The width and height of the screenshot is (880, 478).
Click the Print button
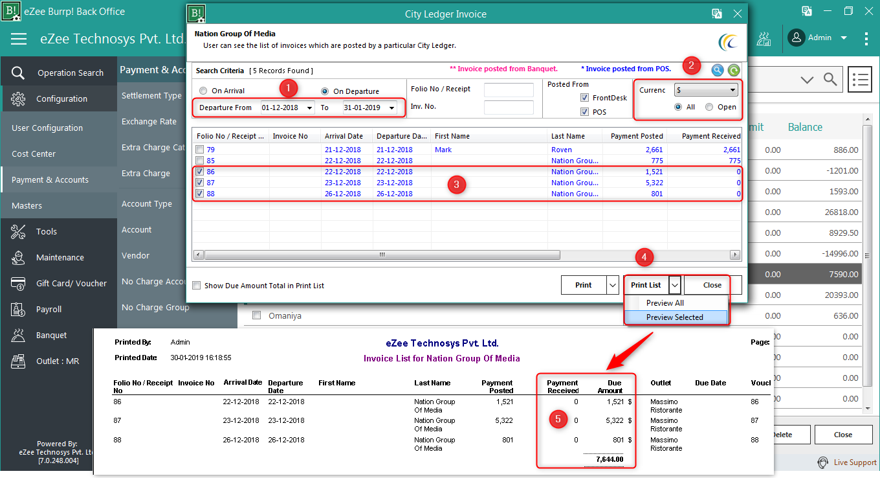pos(584,285)
